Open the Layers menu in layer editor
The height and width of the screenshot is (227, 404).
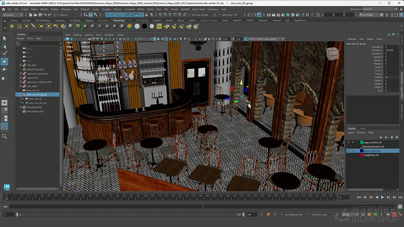click(351, 132)
